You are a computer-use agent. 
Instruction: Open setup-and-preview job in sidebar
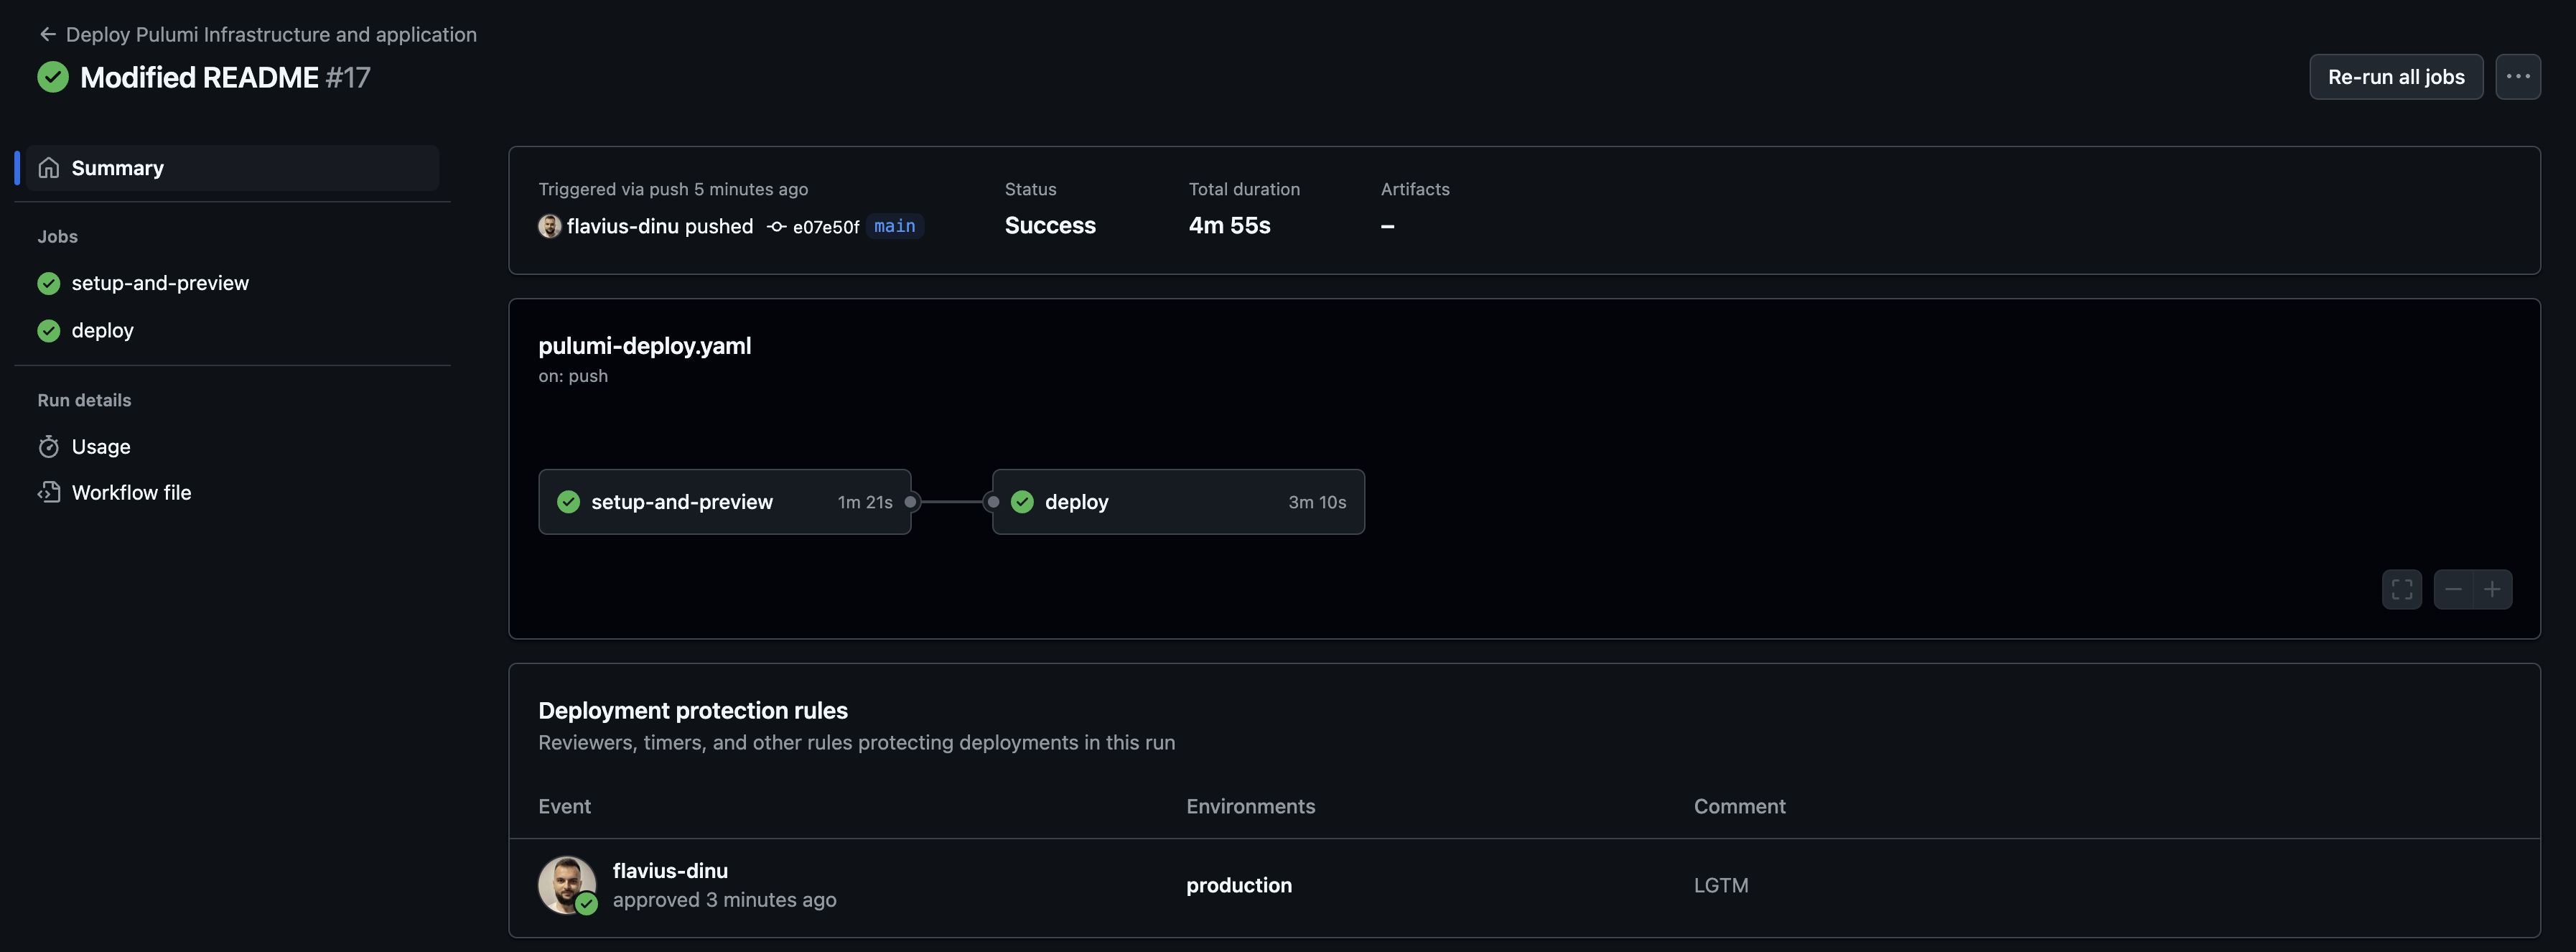[x=160, y=283]
